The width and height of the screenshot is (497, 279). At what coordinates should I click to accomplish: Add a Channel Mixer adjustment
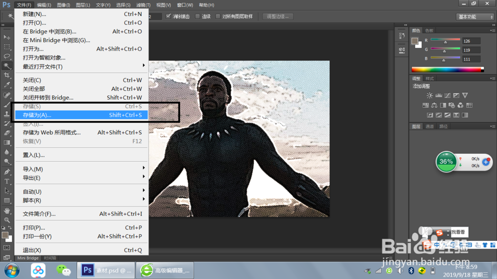[x=460, y=105]
